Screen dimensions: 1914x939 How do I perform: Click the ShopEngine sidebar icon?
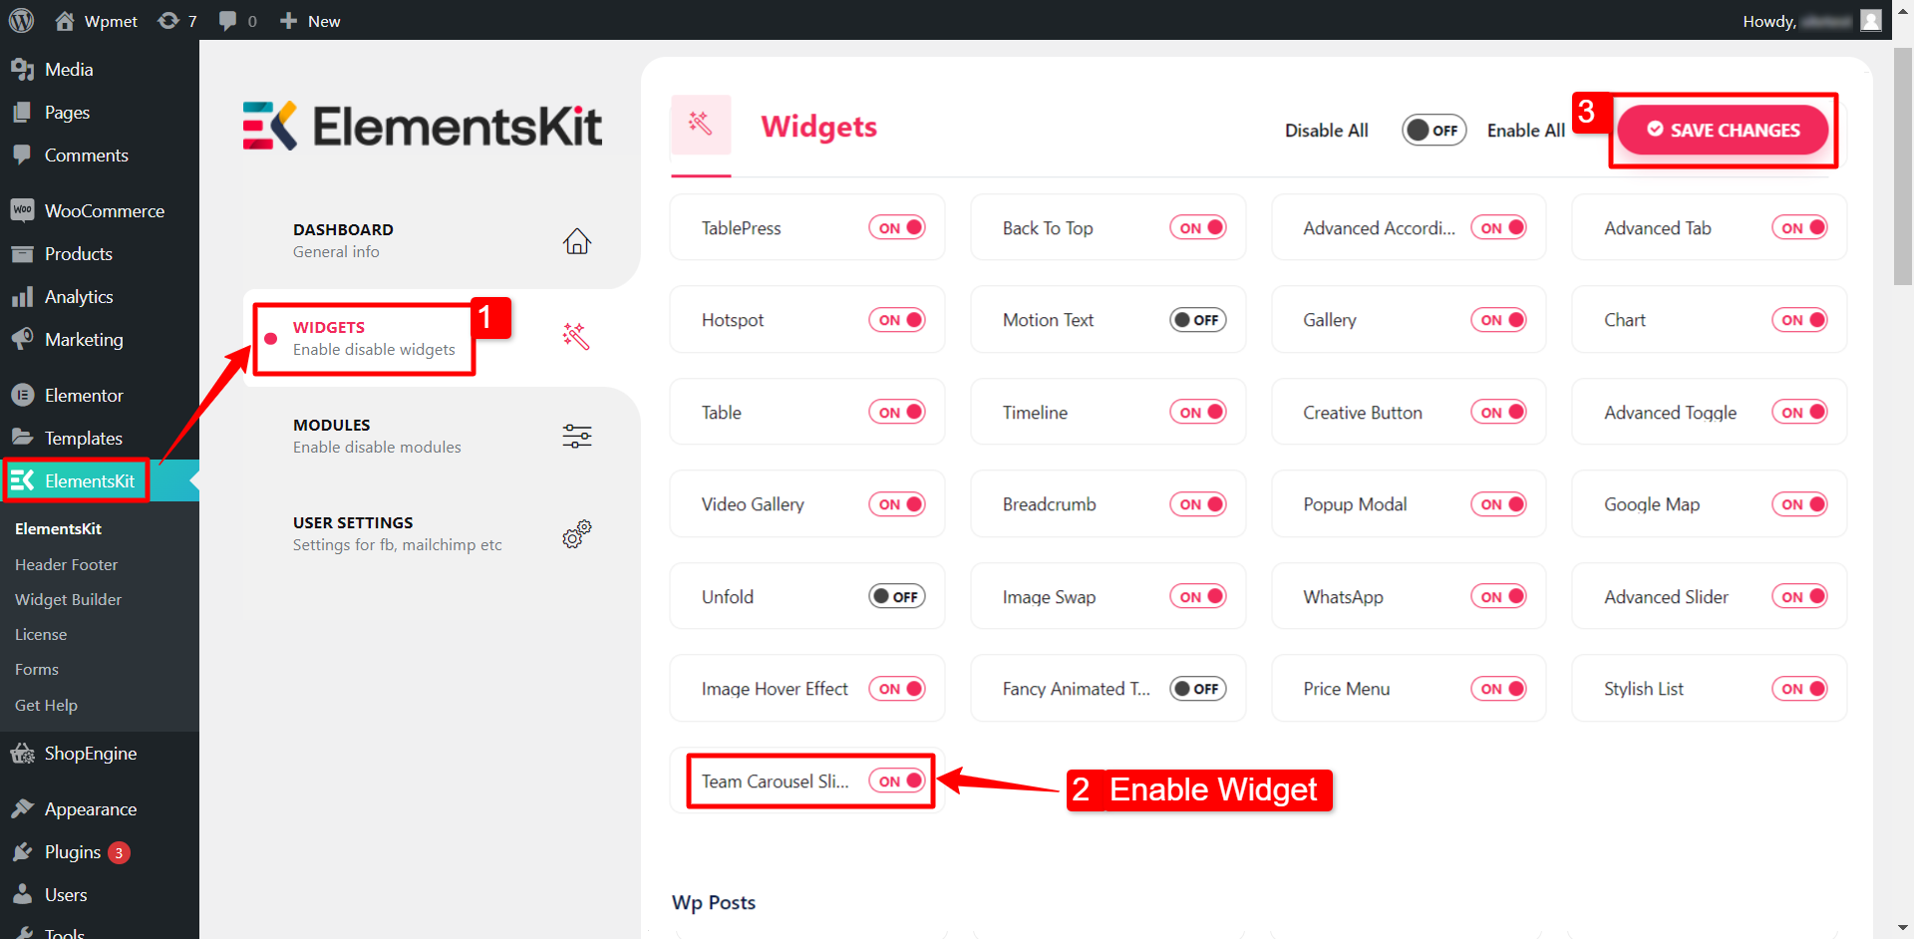click(22, 753)
